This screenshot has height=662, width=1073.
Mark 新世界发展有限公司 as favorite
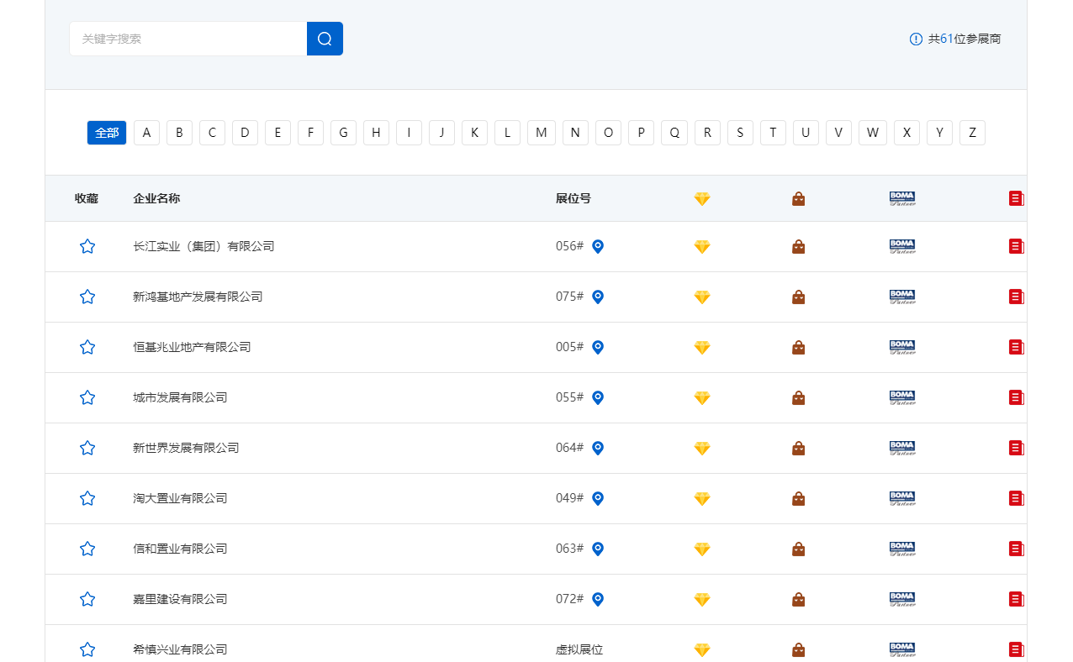pos(87,448)
